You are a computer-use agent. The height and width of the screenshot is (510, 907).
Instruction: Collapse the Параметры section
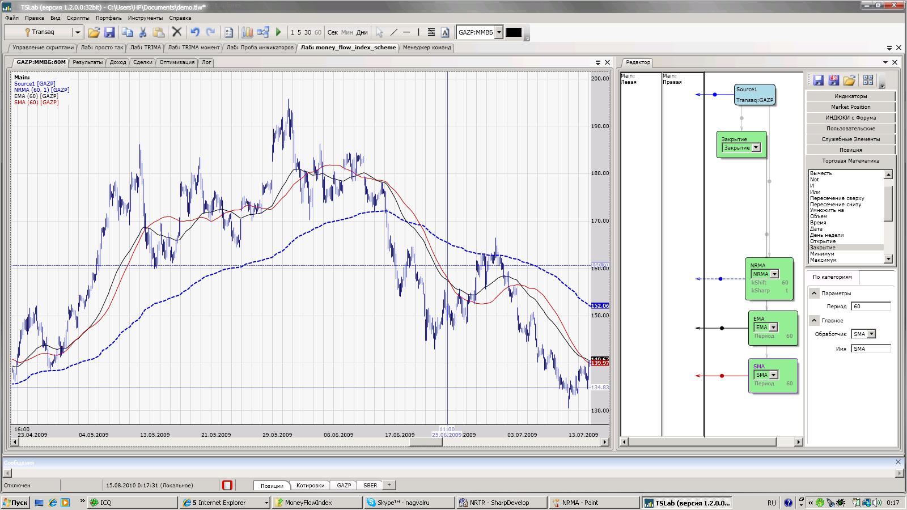pyautogui.click(x=814, y=294)
